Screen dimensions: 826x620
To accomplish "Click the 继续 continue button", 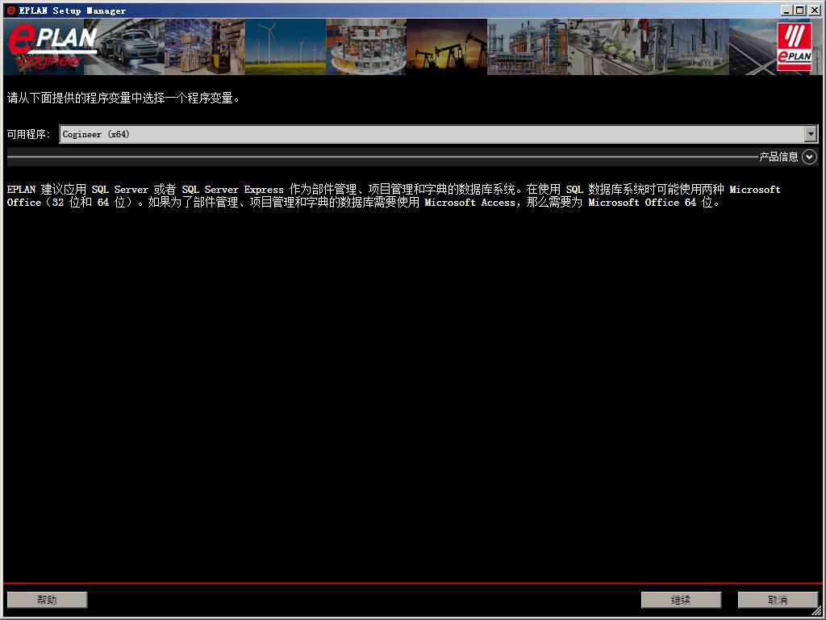I will 681,600.
